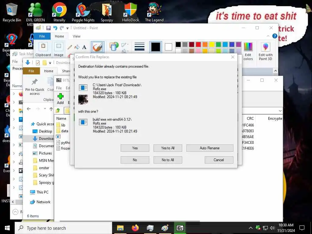Switch to Paint's View tab
This screenshot has height=234, width=312.
[x=76, y=36]
